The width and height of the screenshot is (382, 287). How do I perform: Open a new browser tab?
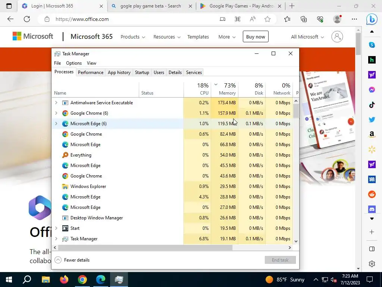(x=292, y=6)
